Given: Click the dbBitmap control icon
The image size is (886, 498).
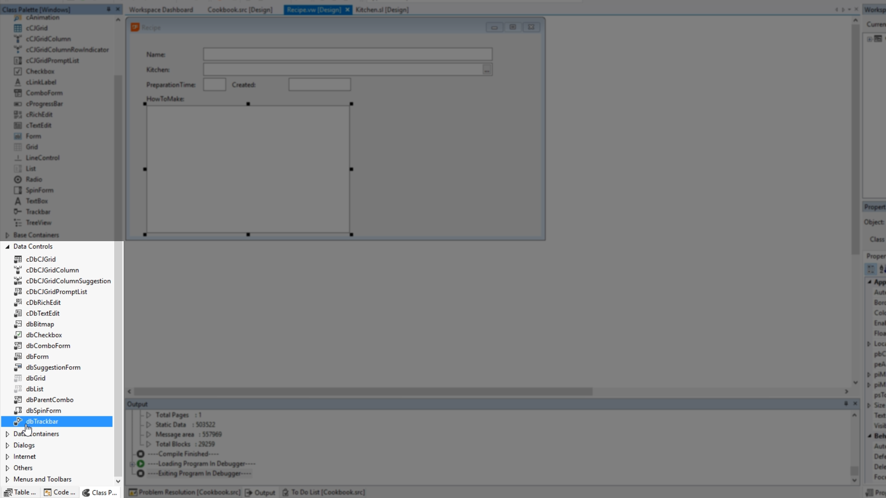Looking at the screenshot, I should click(18, 324).
